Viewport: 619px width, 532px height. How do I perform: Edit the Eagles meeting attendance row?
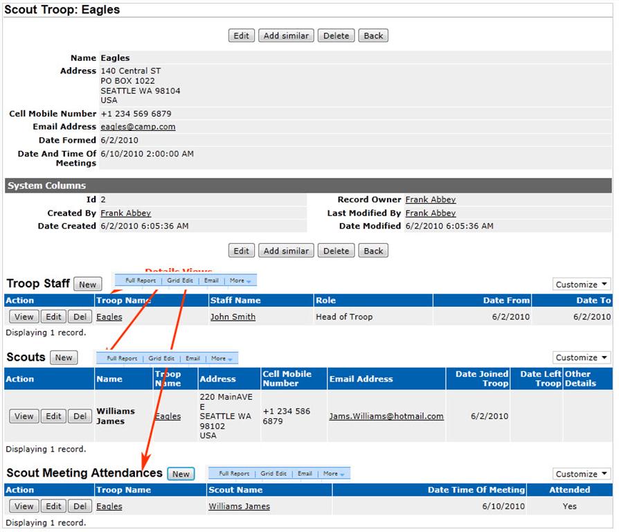pos(53,506)
